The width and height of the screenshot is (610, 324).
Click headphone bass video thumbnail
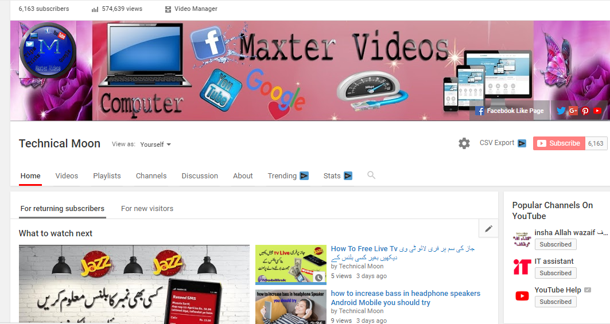coord(290,307)
